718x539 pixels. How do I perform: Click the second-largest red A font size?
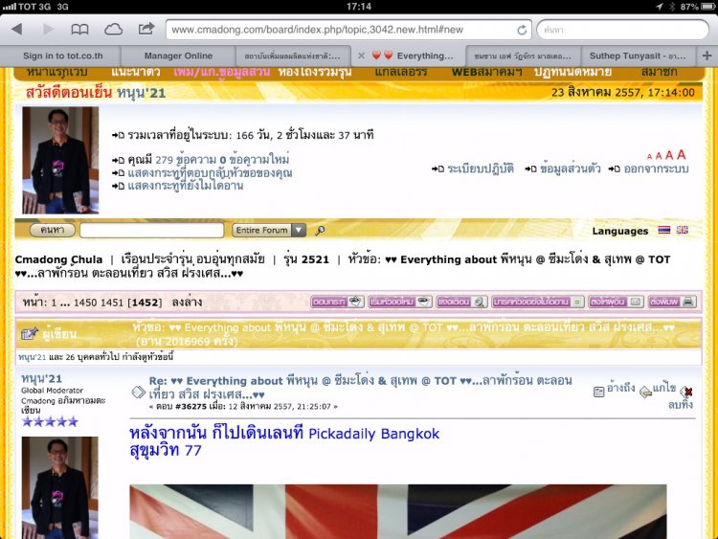click(669, 155)
